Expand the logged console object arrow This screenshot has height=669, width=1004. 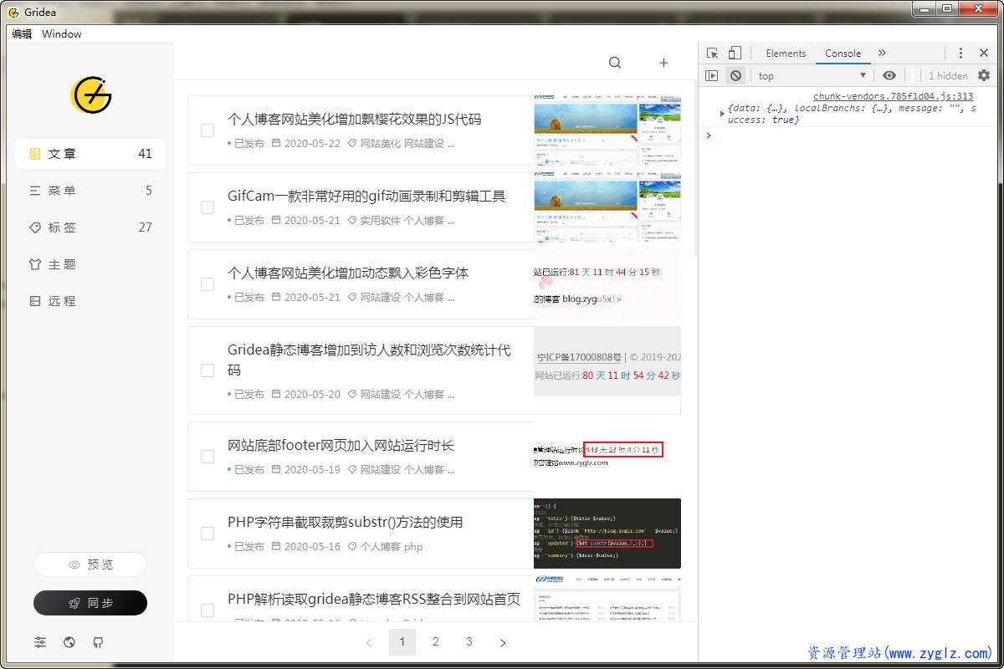pyautogui.click(x=722, y=113)
